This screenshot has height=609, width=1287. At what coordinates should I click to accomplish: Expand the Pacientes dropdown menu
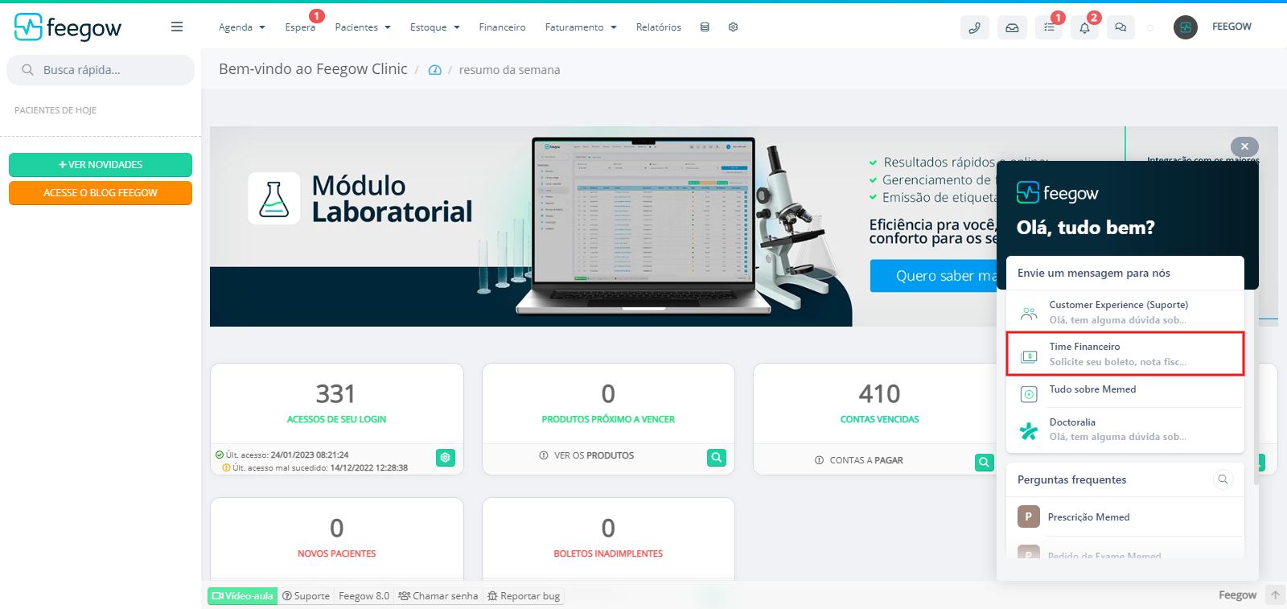[x=363, y=27]
